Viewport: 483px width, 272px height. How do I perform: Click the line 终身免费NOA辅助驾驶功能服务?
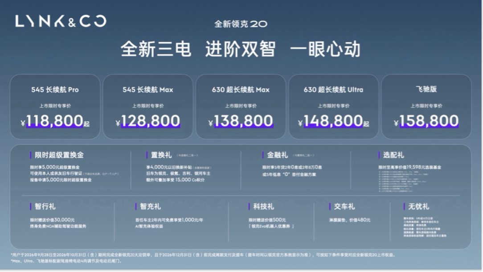(x=58, y=227)
